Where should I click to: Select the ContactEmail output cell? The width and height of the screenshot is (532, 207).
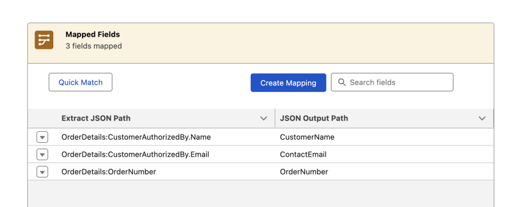[x=303, y=154]
